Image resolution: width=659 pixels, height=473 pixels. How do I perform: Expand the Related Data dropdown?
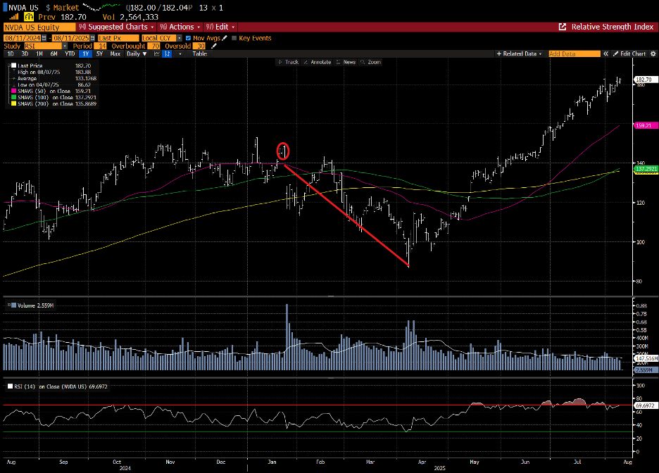(x=520, y=53)
